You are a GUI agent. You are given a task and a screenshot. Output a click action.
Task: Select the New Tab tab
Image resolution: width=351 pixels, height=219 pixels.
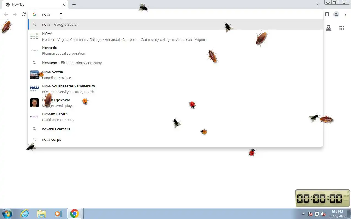pyautogui.click(x=35, y=5)
